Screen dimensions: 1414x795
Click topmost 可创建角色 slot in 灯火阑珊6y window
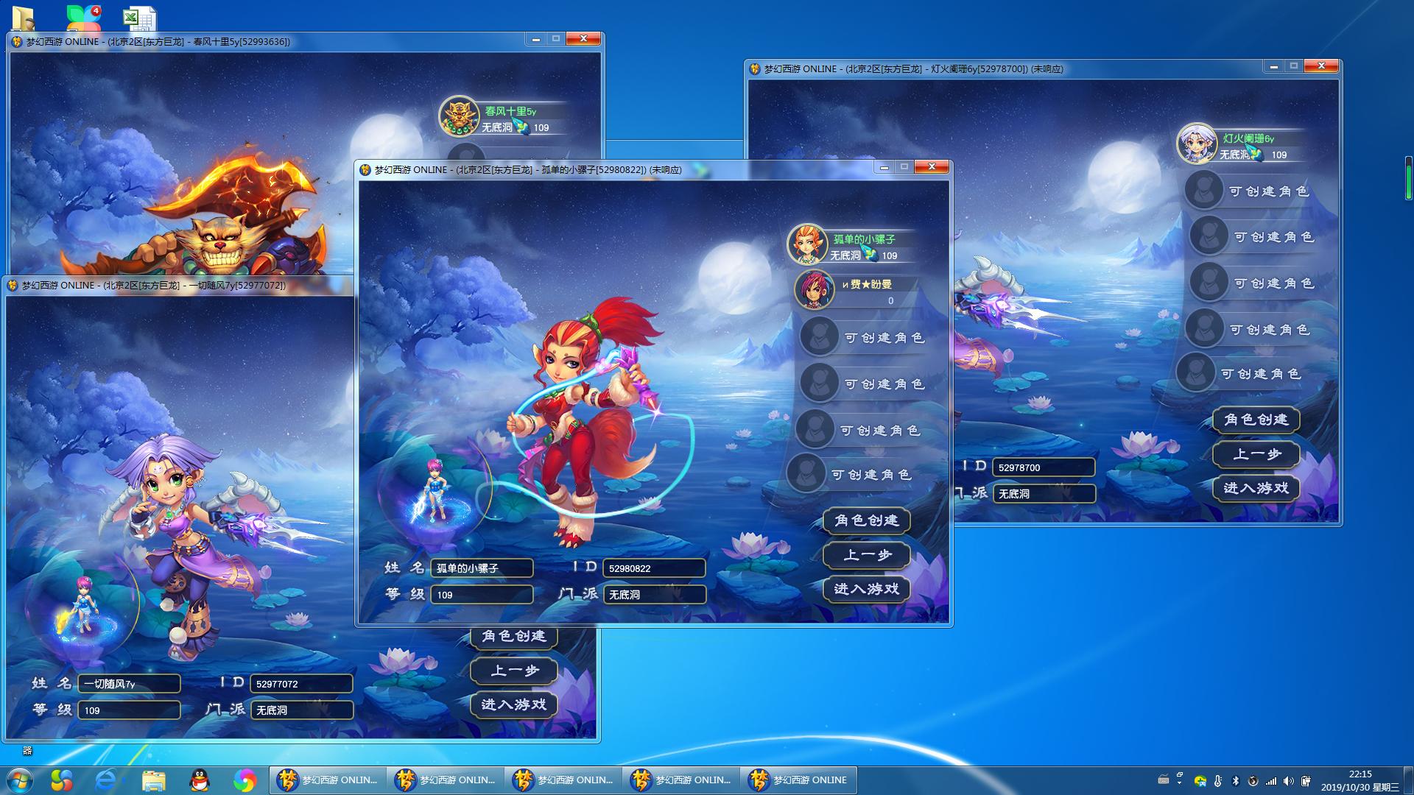[x=1247, y=191]
